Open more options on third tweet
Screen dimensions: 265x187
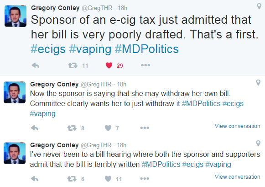tap(145, 178)
